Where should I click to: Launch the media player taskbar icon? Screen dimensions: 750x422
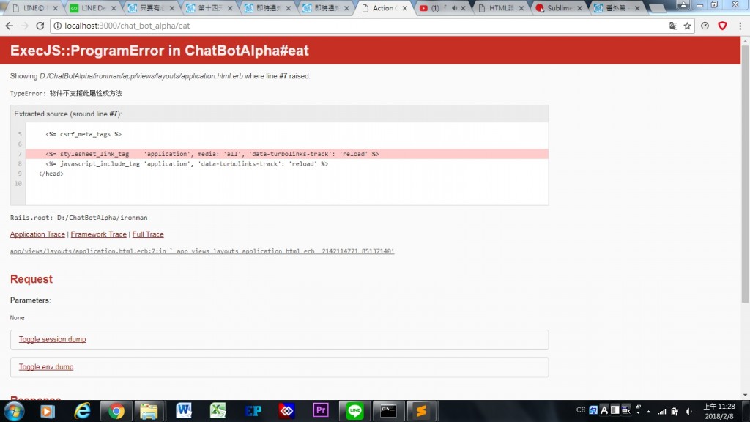coord(48,411)
